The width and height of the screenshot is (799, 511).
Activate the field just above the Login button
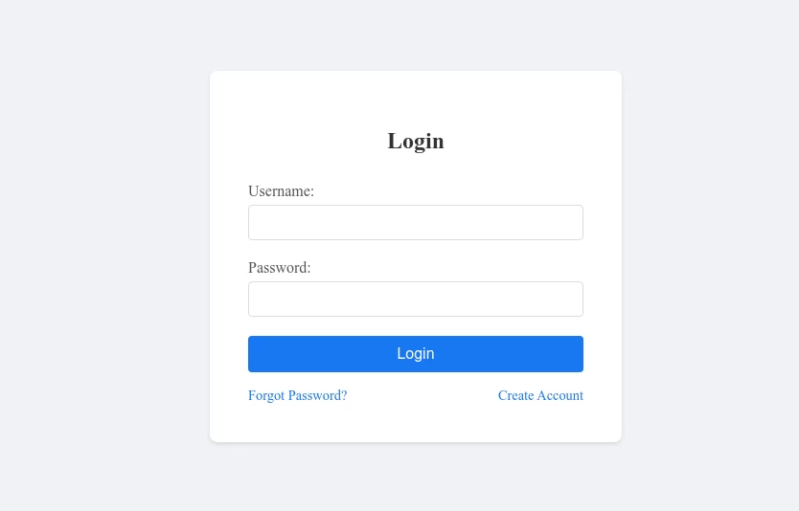415,299
